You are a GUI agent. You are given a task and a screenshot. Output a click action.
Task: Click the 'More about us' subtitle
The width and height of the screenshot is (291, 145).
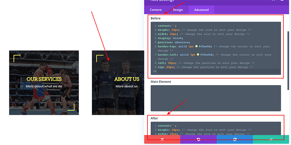point(127,86)
